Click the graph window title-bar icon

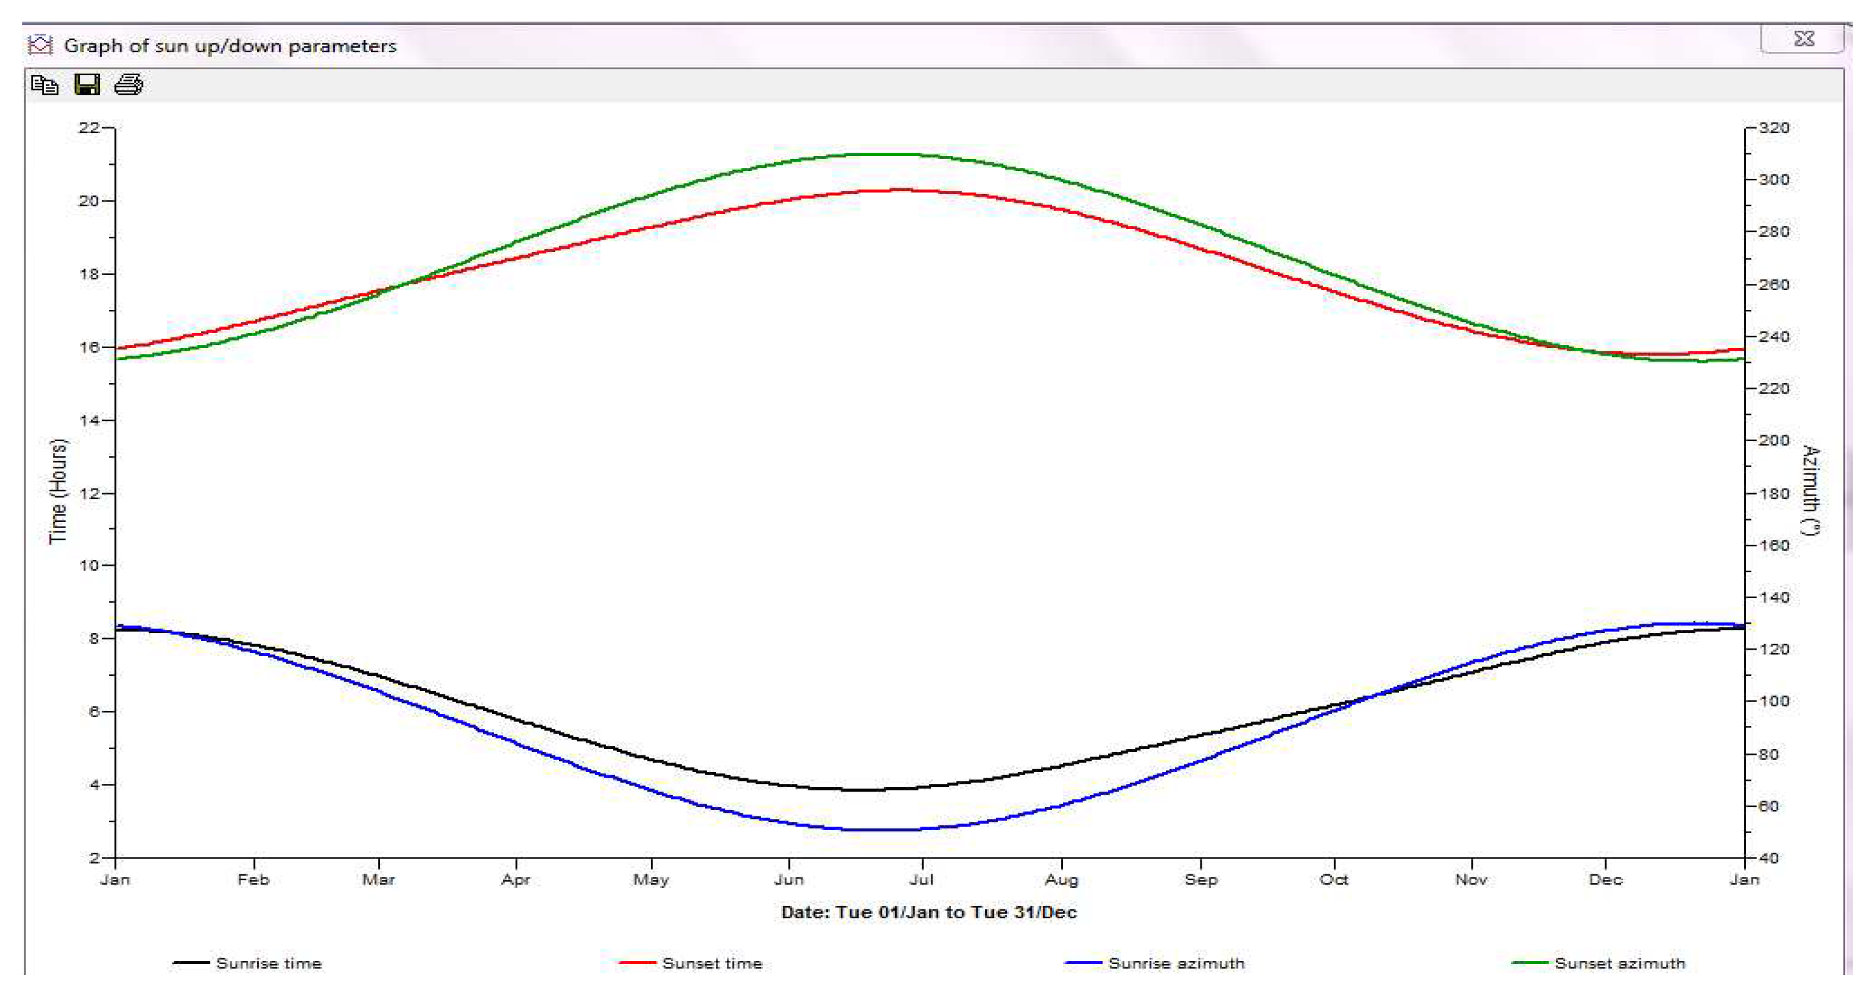click(40, 45)
